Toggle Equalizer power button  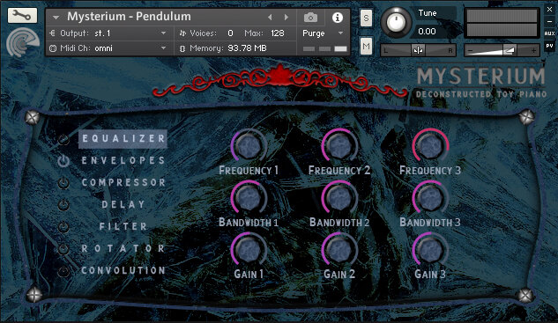pyautogui.click(x=63, y=139)
